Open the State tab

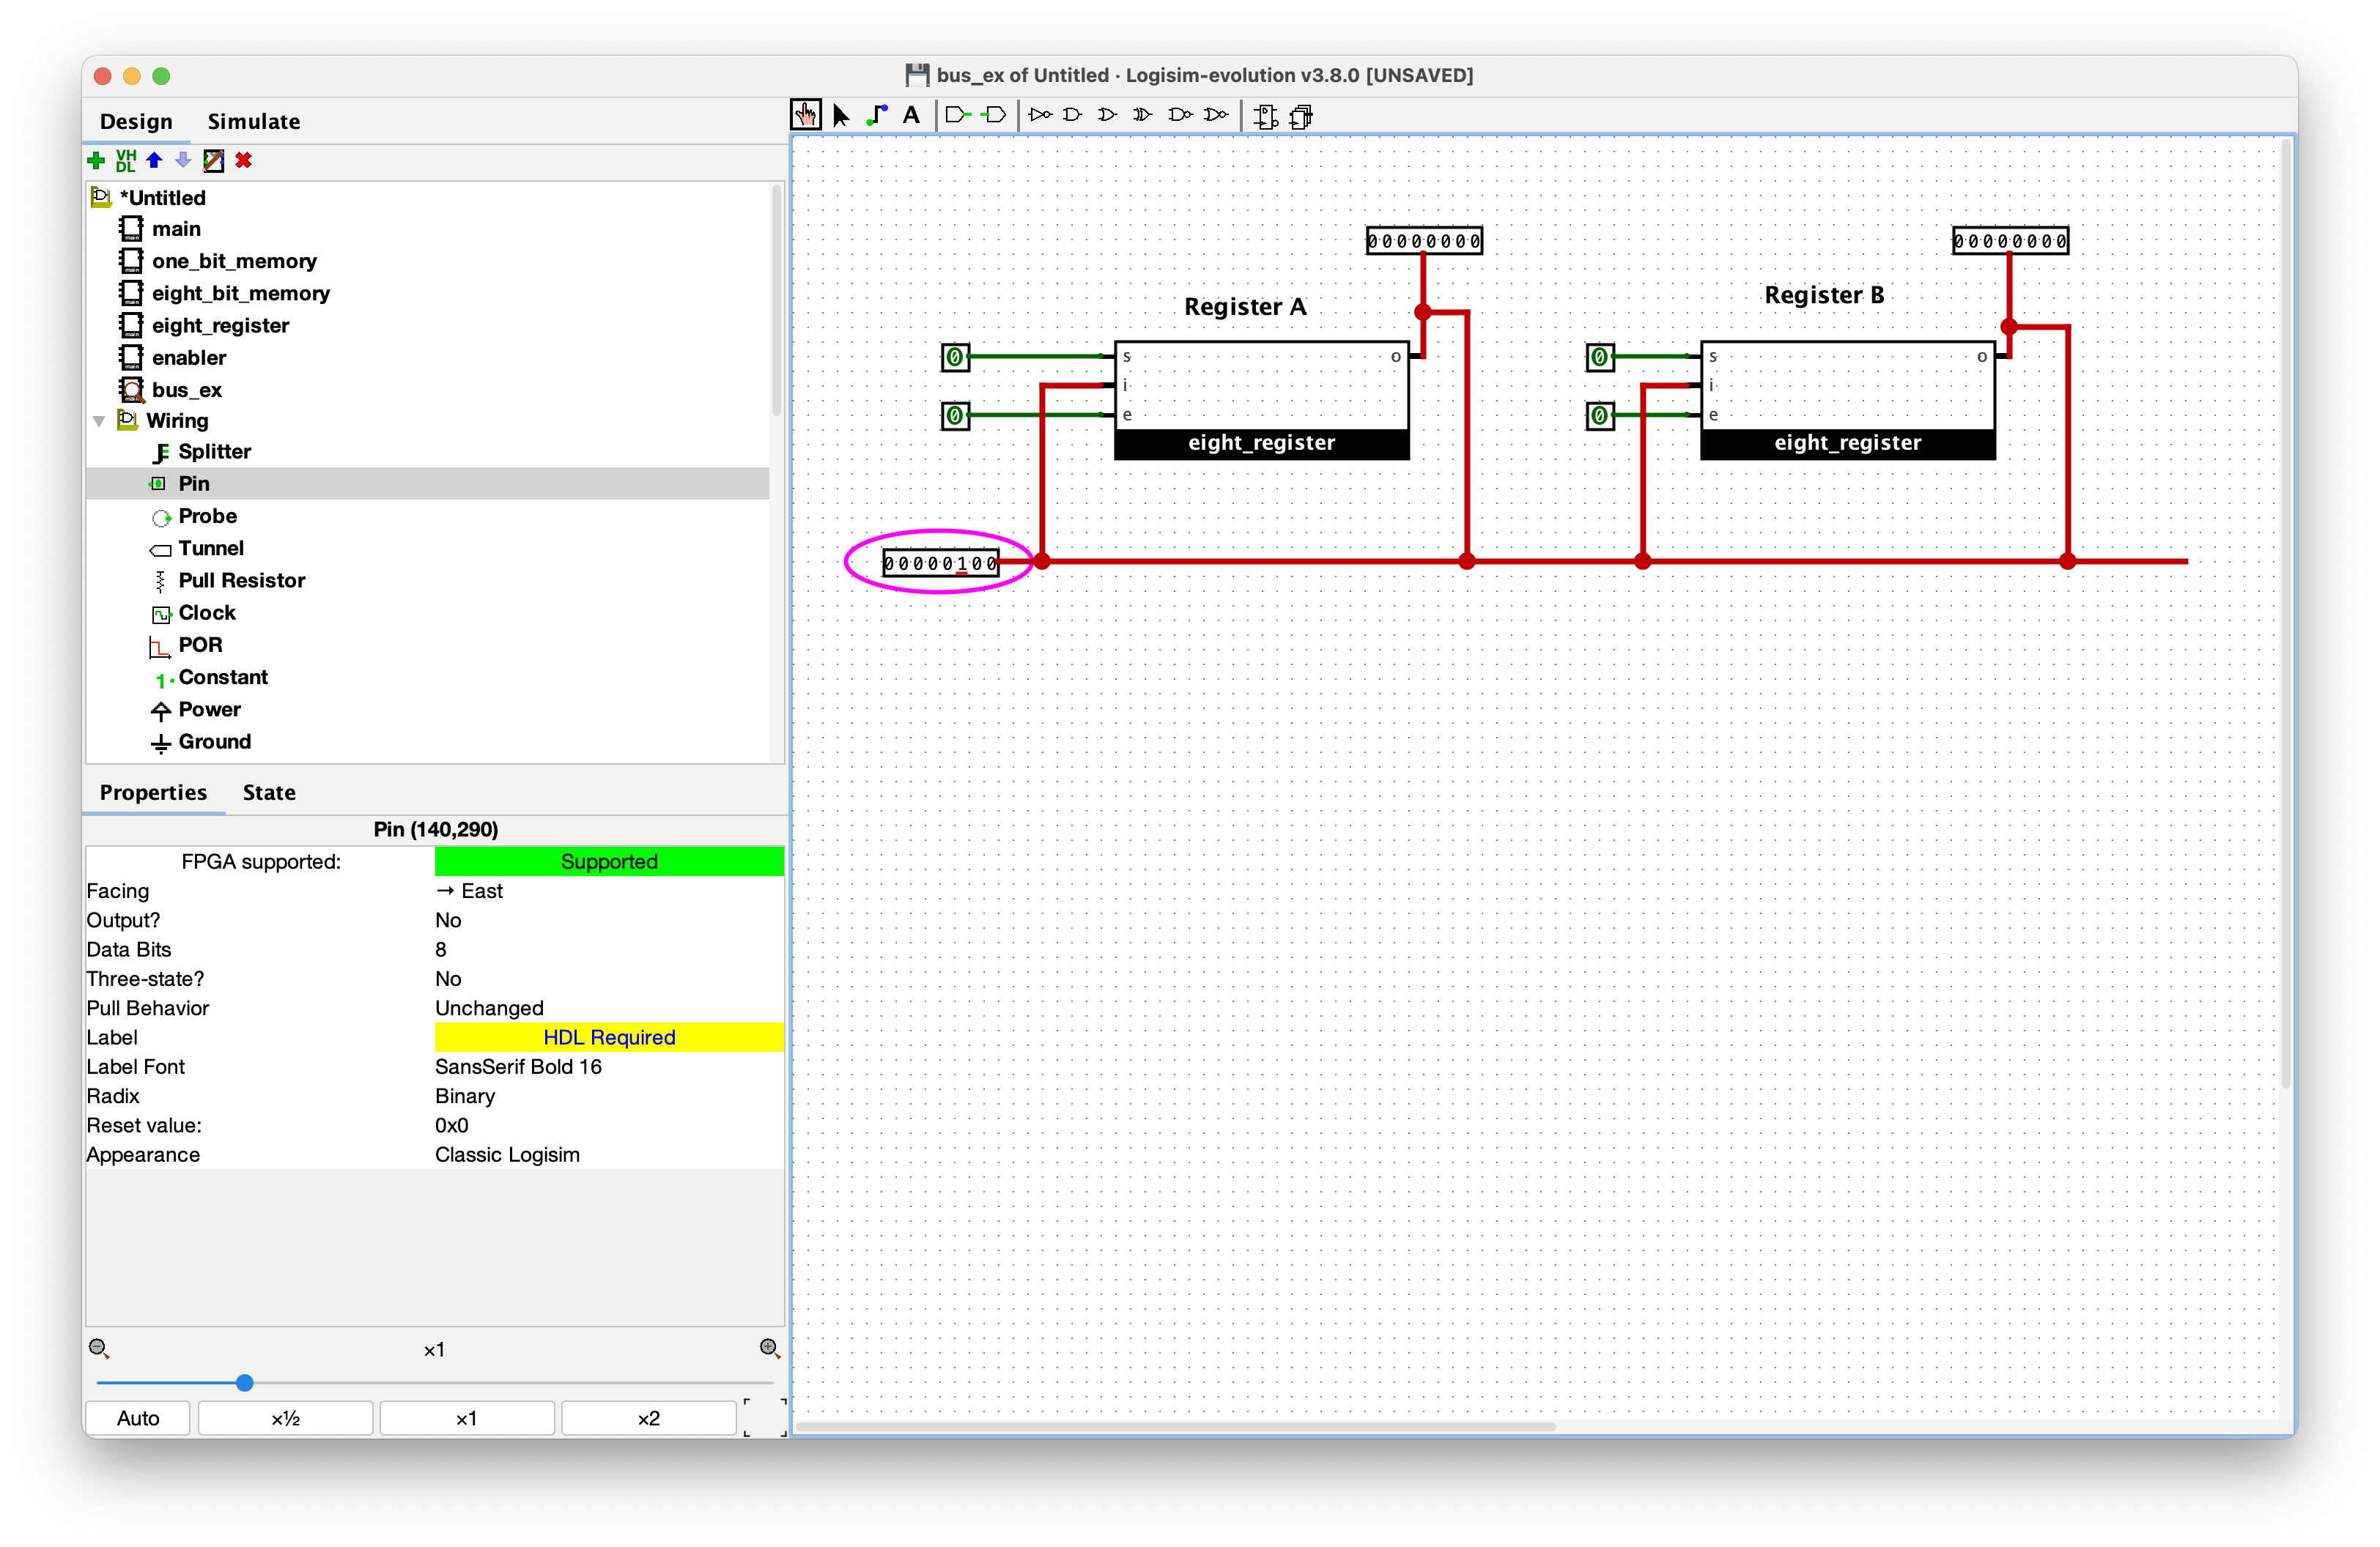269,793
